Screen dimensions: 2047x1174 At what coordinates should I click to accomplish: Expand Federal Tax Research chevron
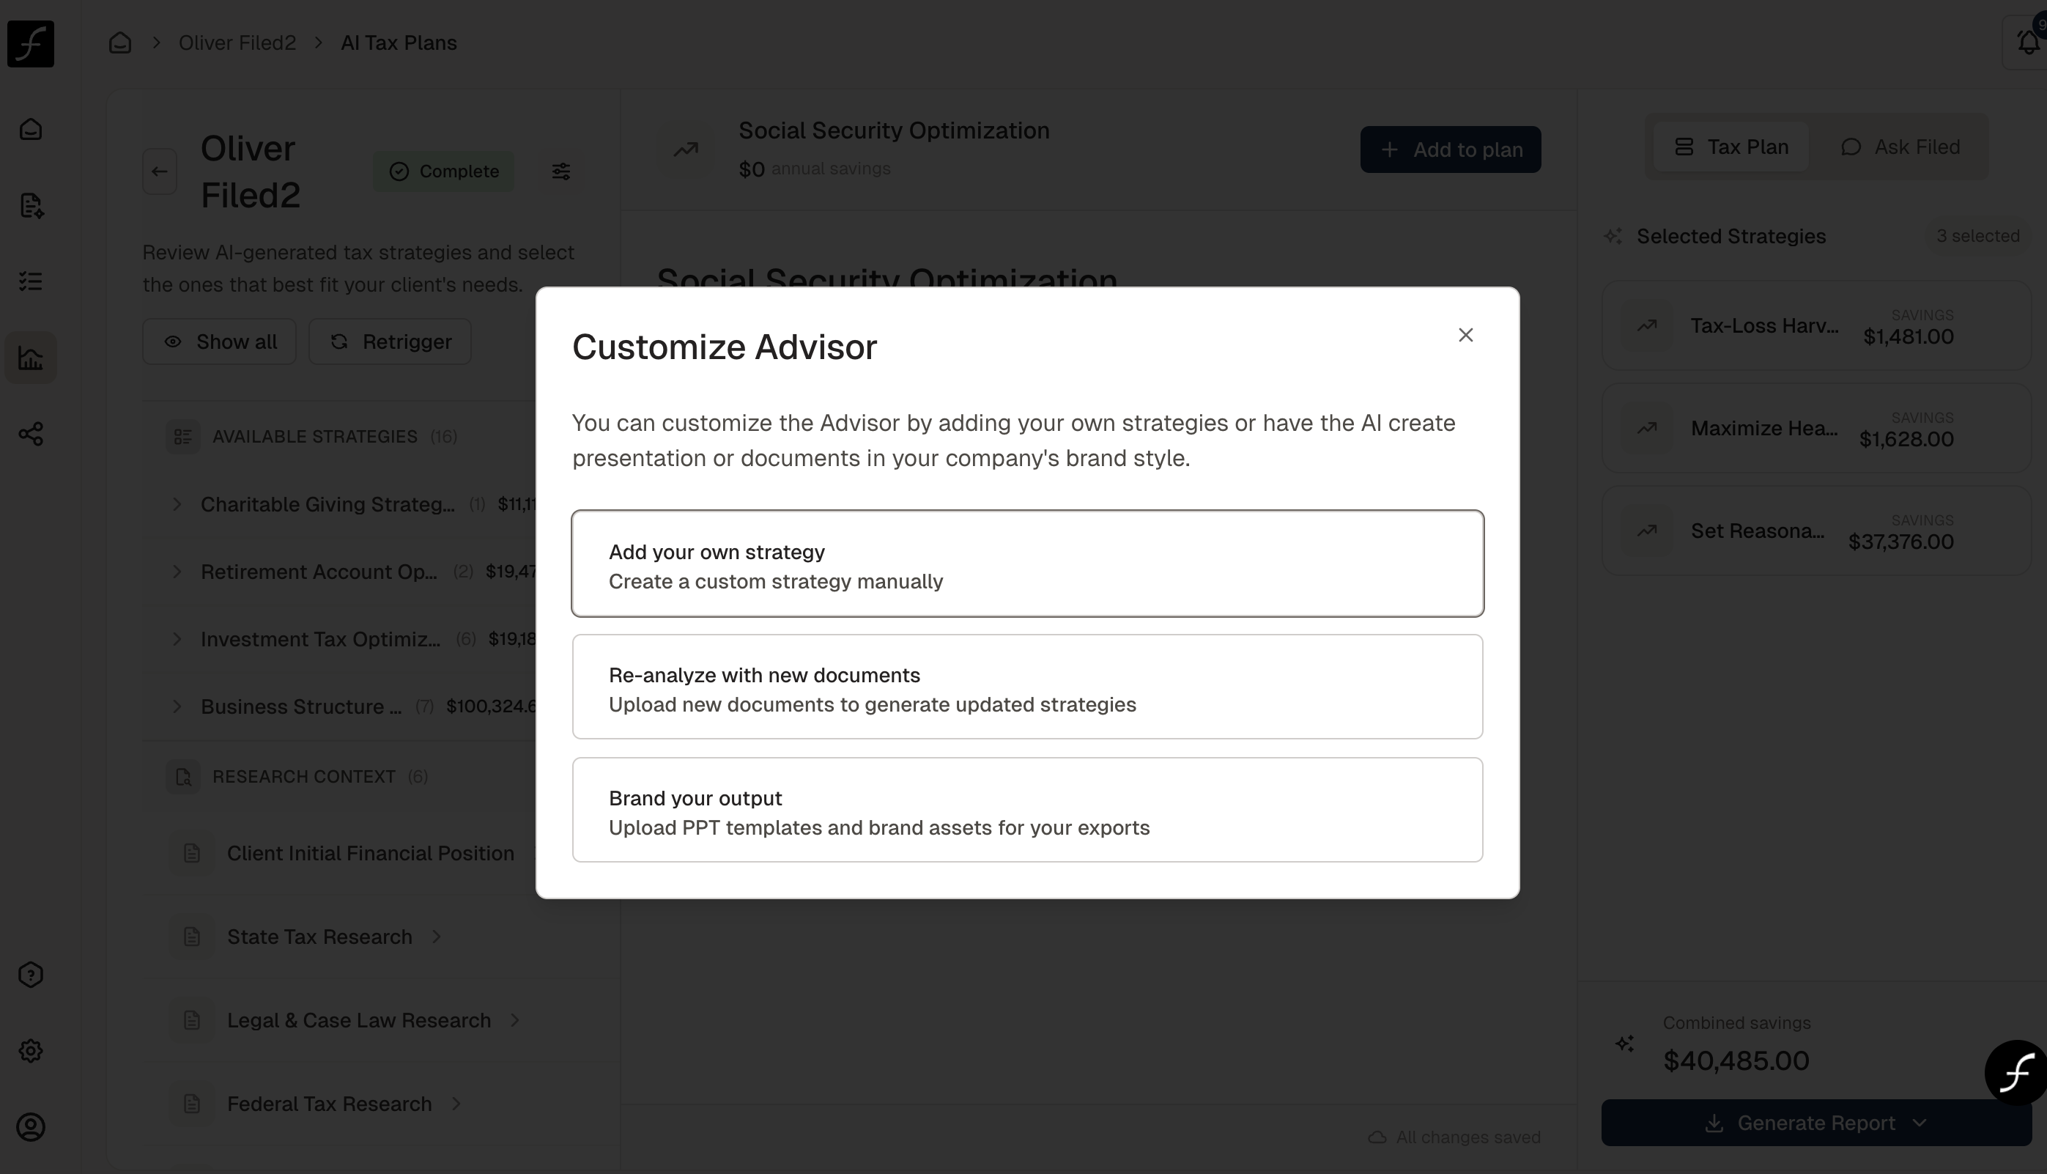(x=456, y=1104)
